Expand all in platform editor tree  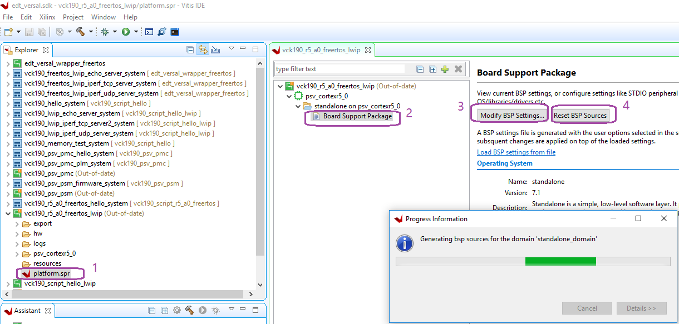point(433,69)
